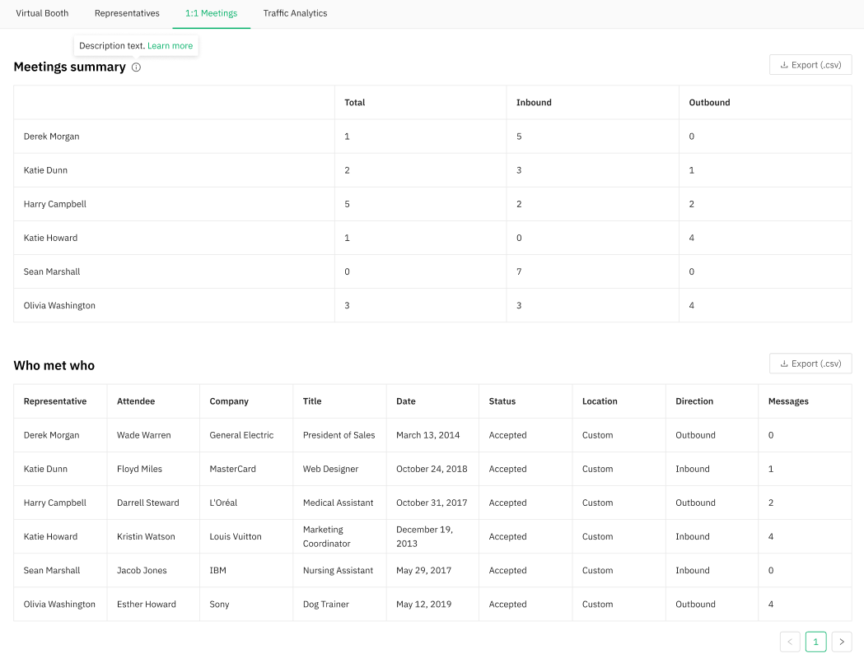The height and width of the screenshot is (658, 864).
Task: Click the Marketing Coordinator title cell
Action: coord(327,536)
